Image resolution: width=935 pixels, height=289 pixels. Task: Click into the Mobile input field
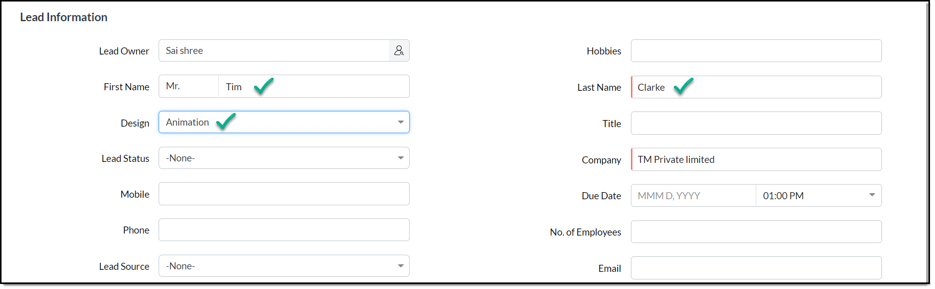[284, 194]
